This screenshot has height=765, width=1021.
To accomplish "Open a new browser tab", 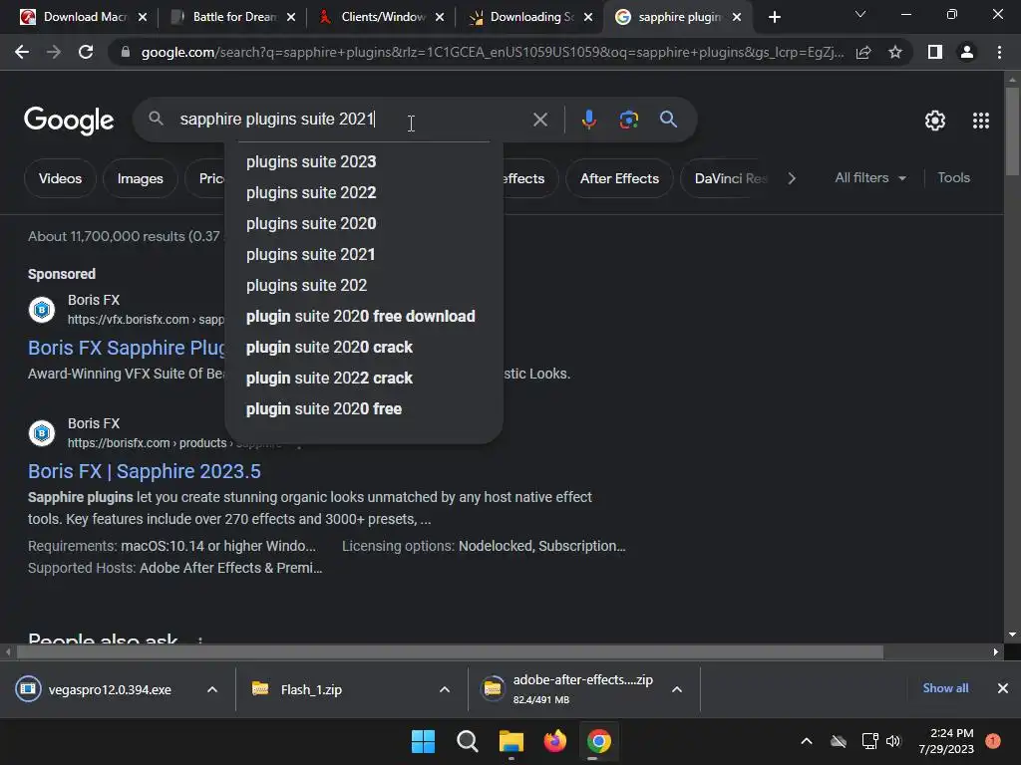I will [x=774, y=17].
